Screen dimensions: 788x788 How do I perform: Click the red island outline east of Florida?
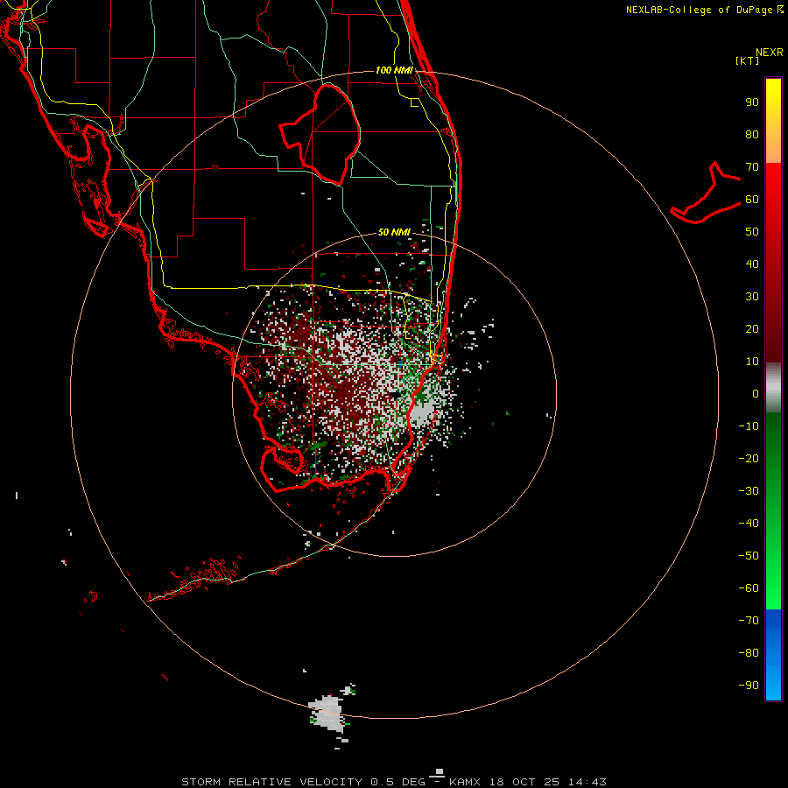(x=706, y=193)
